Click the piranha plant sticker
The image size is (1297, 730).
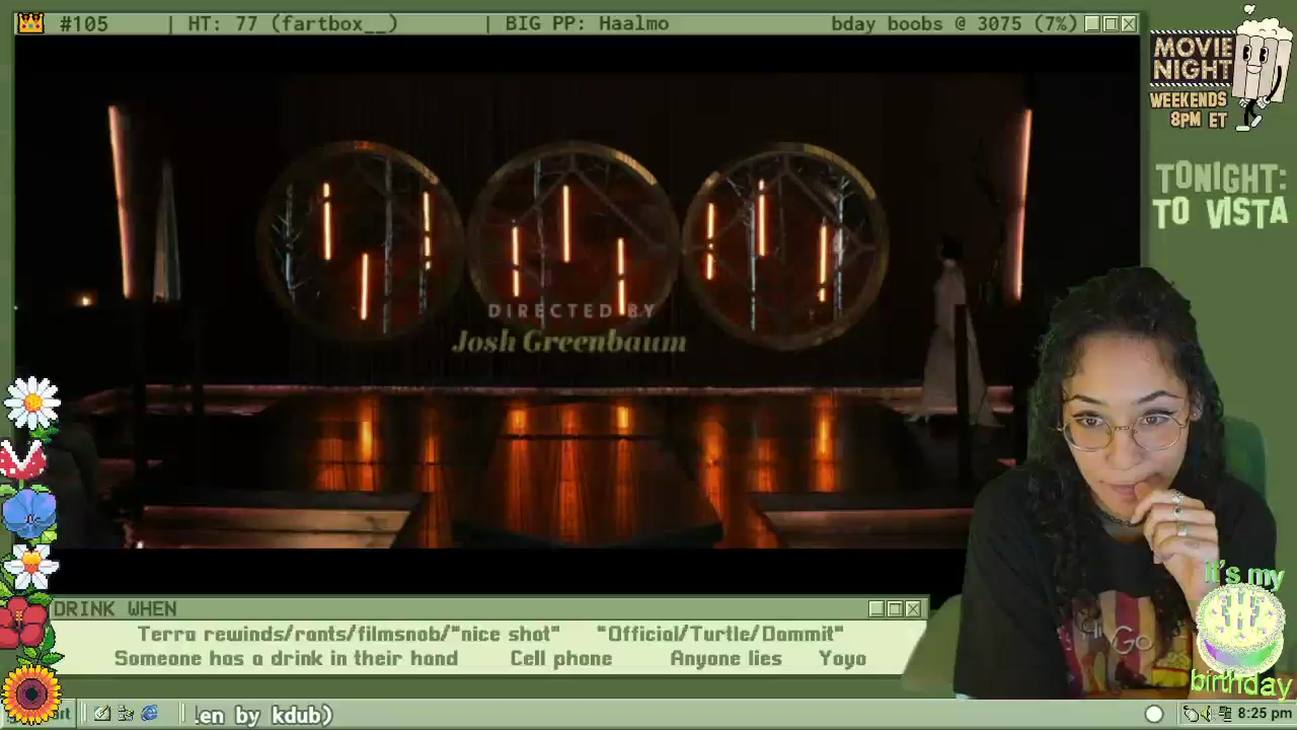[22, 460]
